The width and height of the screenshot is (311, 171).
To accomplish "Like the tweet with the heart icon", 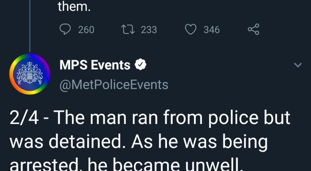I will coord(191,29).
